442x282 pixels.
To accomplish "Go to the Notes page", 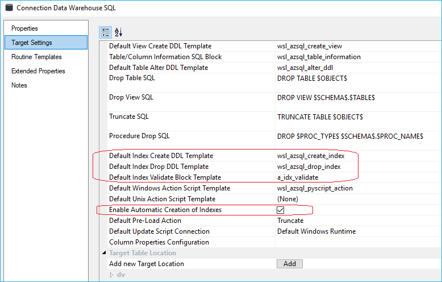I will tap(19, 85).
